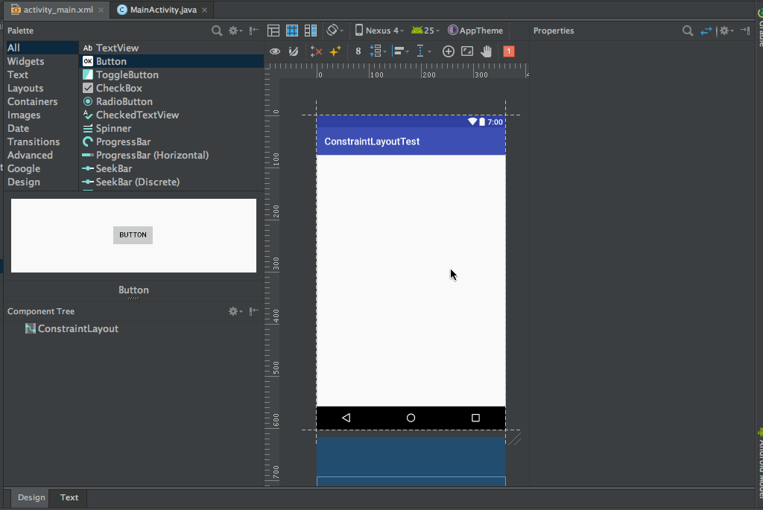Open the Nexus 4 device dropdown
The image size is (763, 510).
point(379,31)
